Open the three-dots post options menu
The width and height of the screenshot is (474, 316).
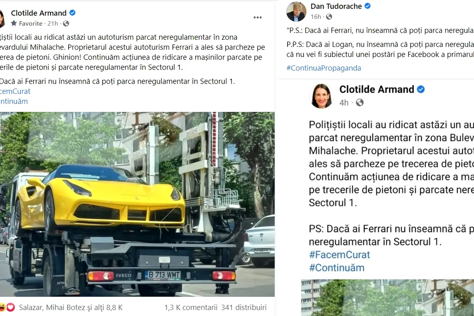click(258, 18)
